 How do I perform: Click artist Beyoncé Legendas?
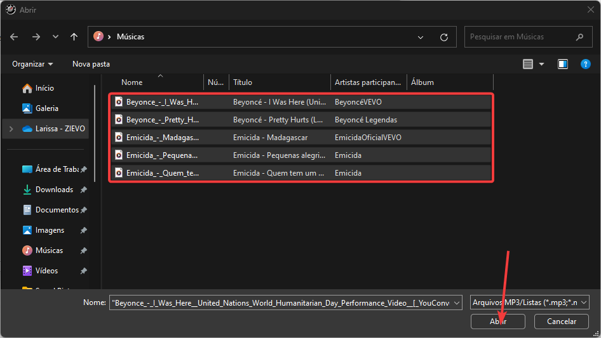[366, 120]
